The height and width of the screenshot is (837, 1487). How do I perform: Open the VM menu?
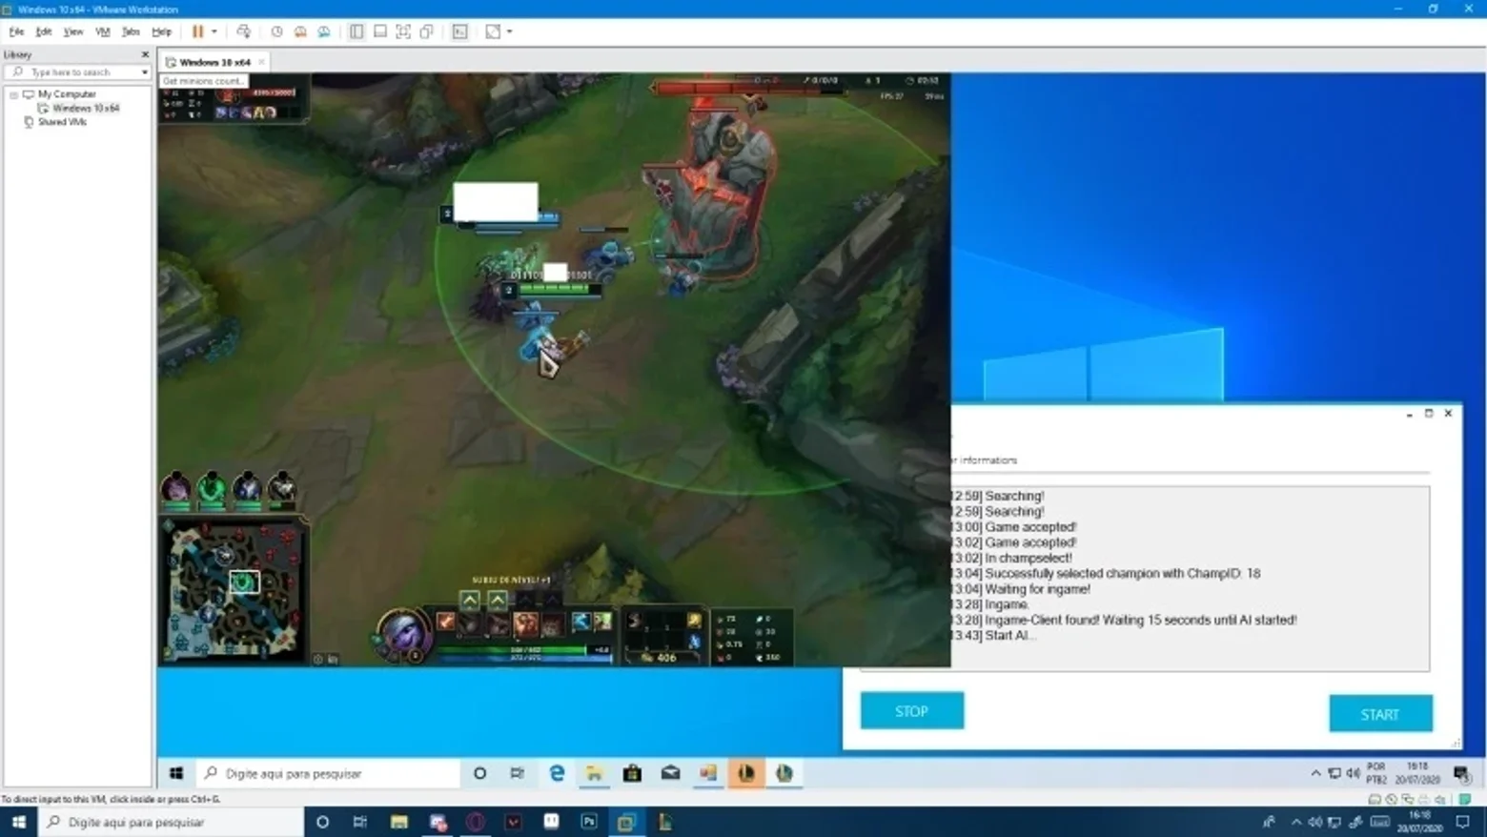point(103,31)
